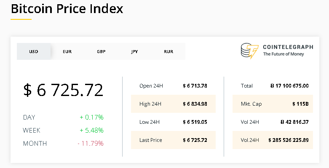
Task: Select the Open 24H price row
Action: click(173, 86)
